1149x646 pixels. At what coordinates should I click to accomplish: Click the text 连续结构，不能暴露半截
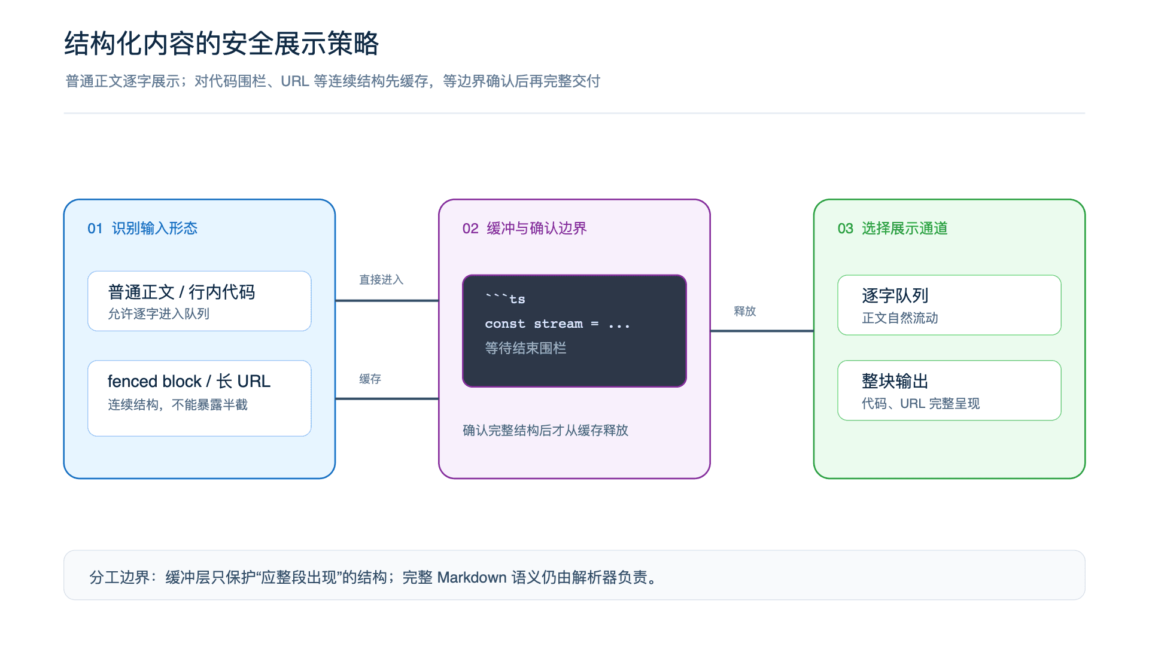(178, 405)
